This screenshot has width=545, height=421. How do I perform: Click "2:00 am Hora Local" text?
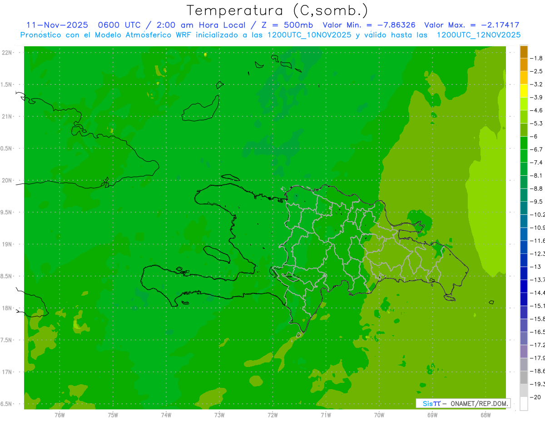click(x=201, y=25)
